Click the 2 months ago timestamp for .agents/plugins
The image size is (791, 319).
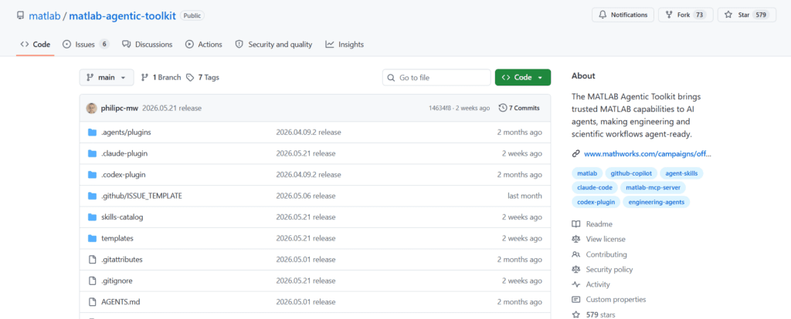[520, 133]
